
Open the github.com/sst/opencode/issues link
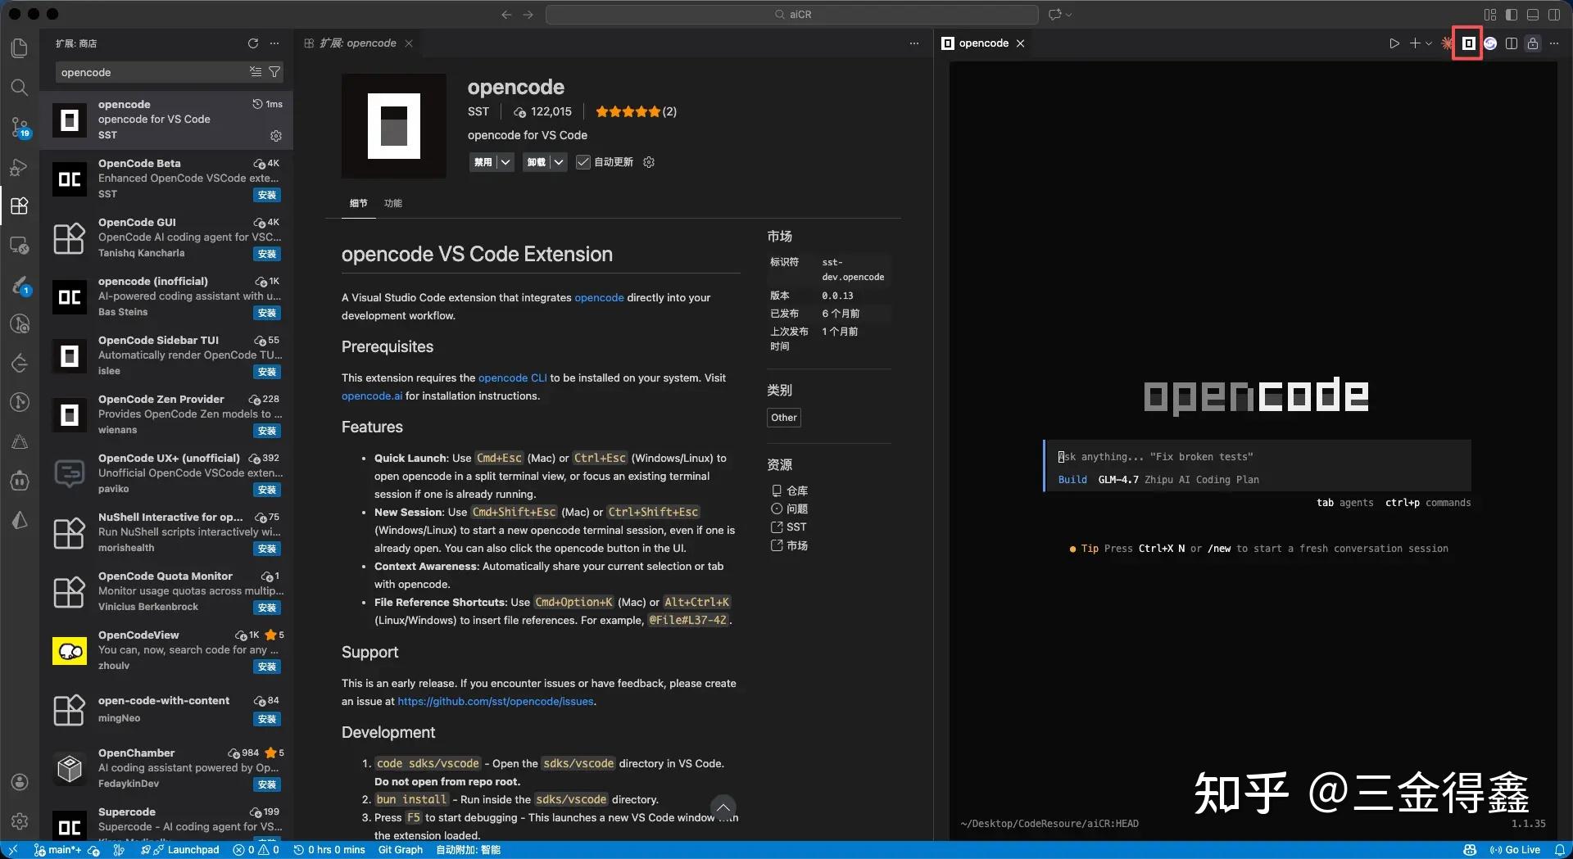click(496, 702)
